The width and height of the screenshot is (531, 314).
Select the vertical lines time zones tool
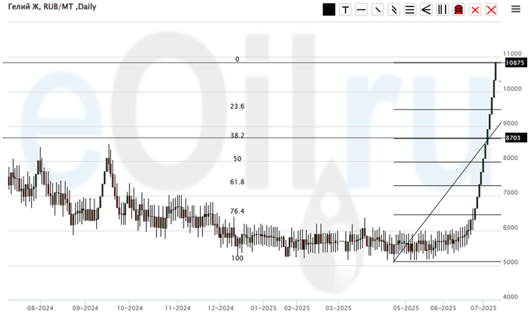pos(443,9)
